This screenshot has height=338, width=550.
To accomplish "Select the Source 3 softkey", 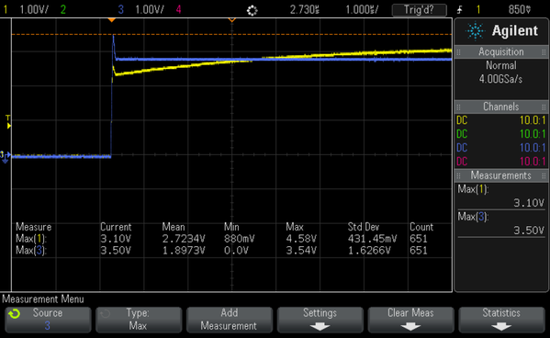I will click(48, 320).
